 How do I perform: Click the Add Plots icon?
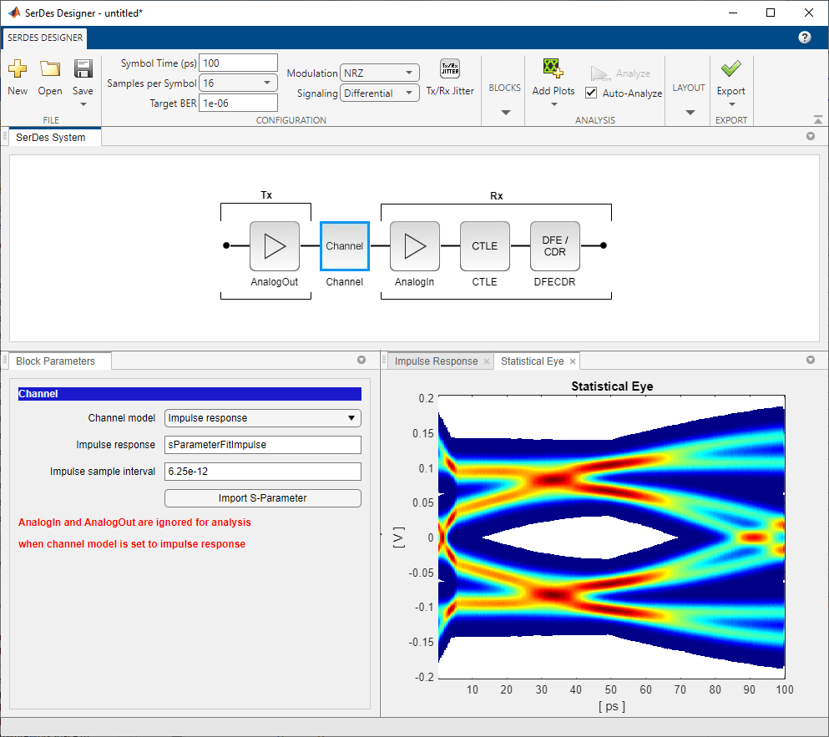(553, 68)
